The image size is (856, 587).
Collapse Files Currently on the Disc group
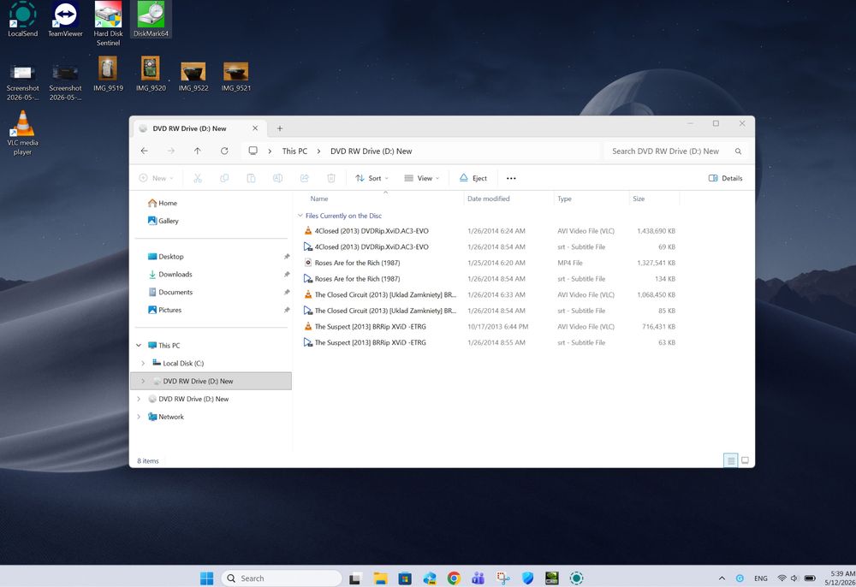[x=300, y=216]
